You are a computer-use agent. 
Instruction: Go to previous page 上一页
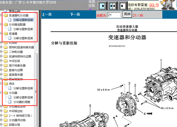(47, 14)
